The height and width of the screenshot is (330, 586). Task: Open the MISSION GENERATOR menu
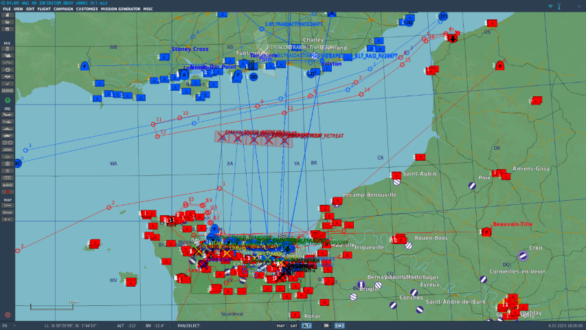(x=120, y=9)
